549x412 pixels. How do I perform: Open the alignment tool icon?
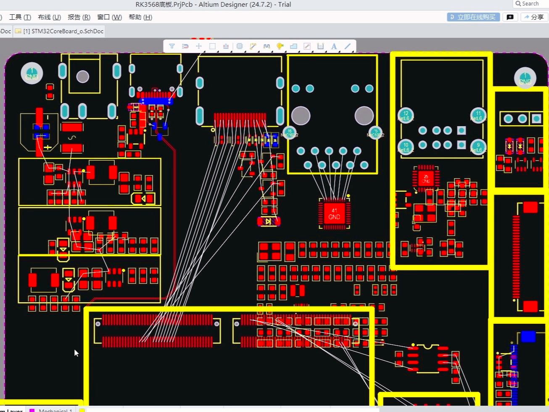pyautogui.click(x=225, y=46)
